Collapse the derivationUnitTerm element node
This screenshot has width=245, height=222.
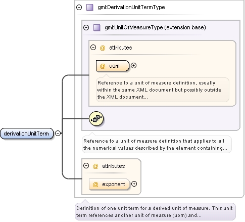pos(58,134)
